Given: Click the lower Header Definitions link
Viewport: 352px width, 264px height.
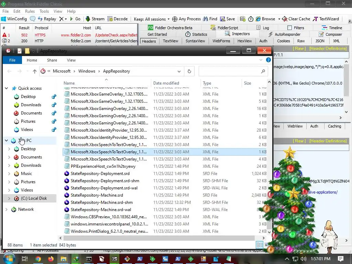Looking at the screenshot, I should [x=328, y=141].
